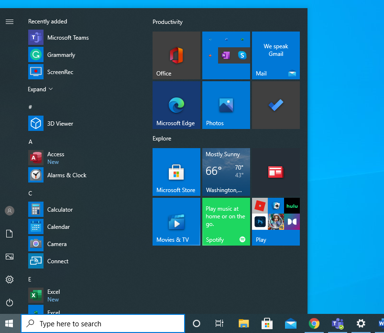Viewport: 384px width, 333px height.
Task: Launch the Movies & TV tile
Action: click(176, 221)
